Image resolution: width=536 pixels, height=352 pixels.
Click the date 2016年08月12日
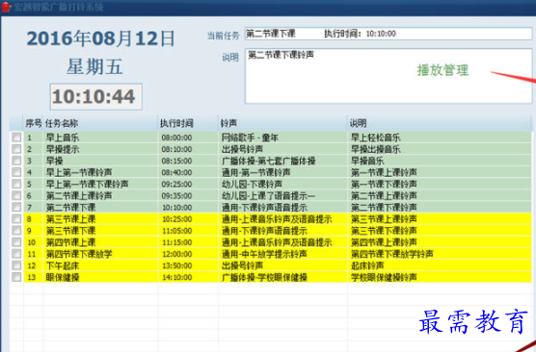(x=101, y=38)
